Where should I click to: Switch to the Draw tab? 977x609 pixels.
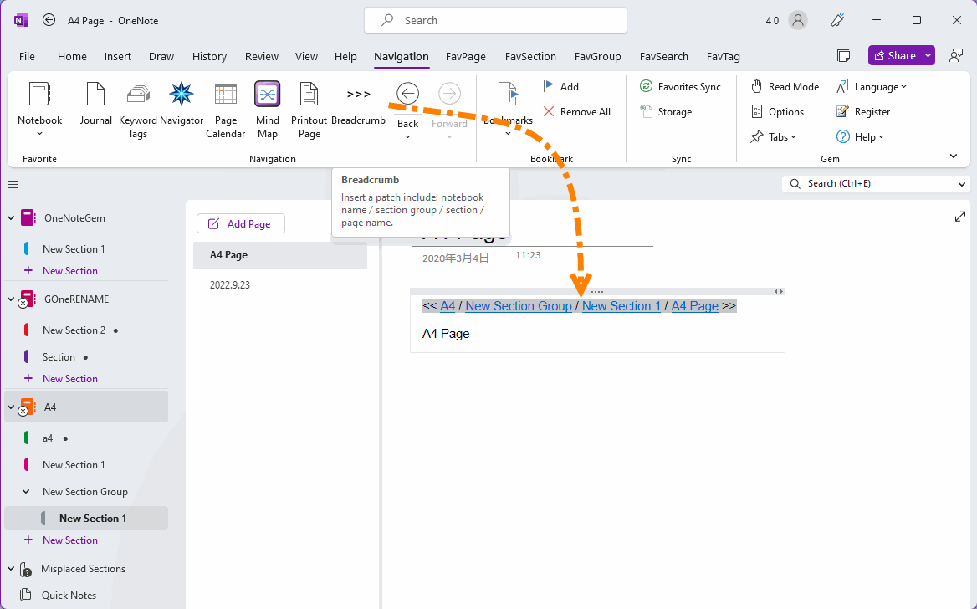161,56
